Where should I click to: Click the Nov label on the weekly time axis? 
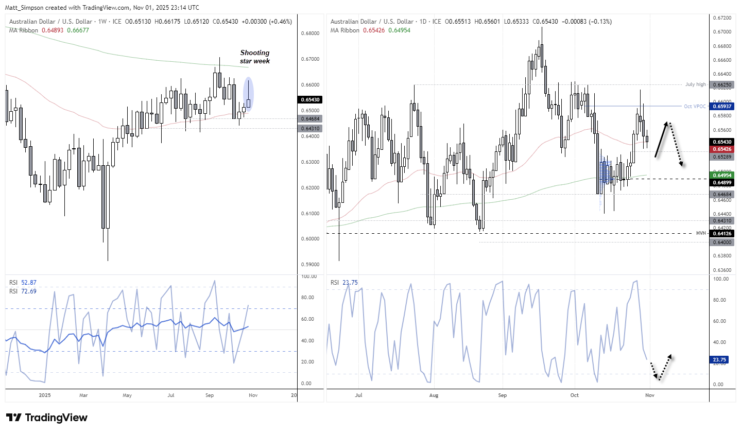tap(253, 395)
